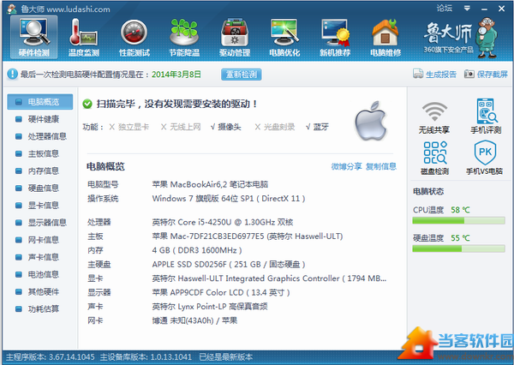The height and width of the screenshot is (365, 514).
Task: Click the Core i5-4250U processor text
Action: 223,222
